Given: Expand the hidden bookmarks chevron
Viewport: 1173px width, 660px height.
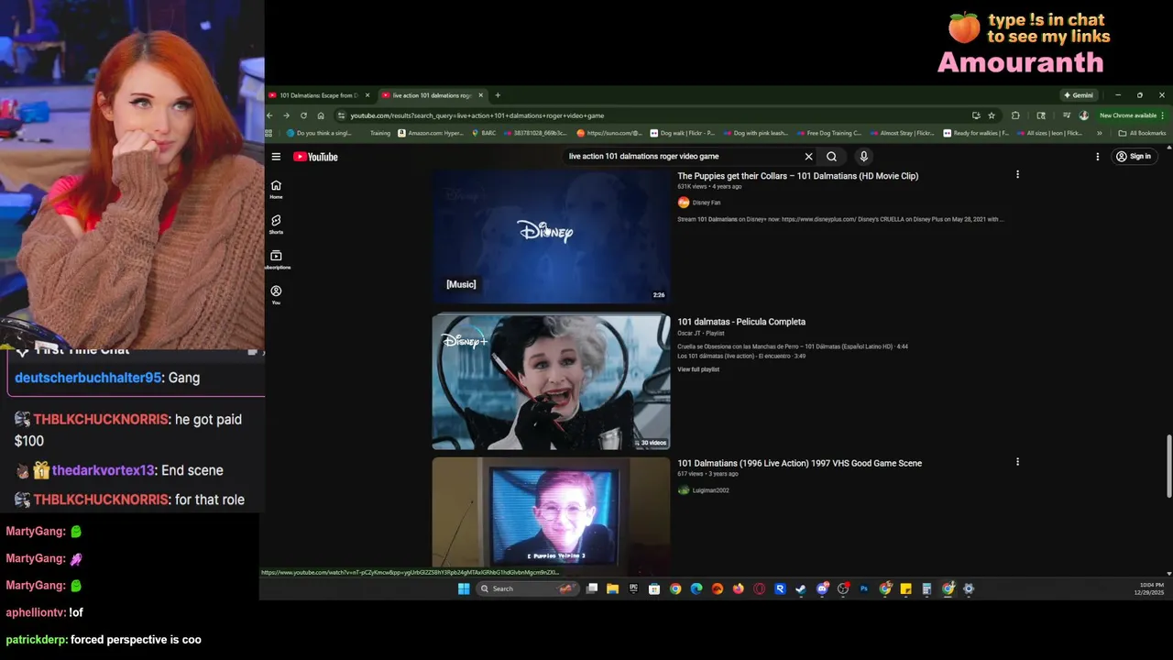Looking at the screenshot, I should (1099, 133).
